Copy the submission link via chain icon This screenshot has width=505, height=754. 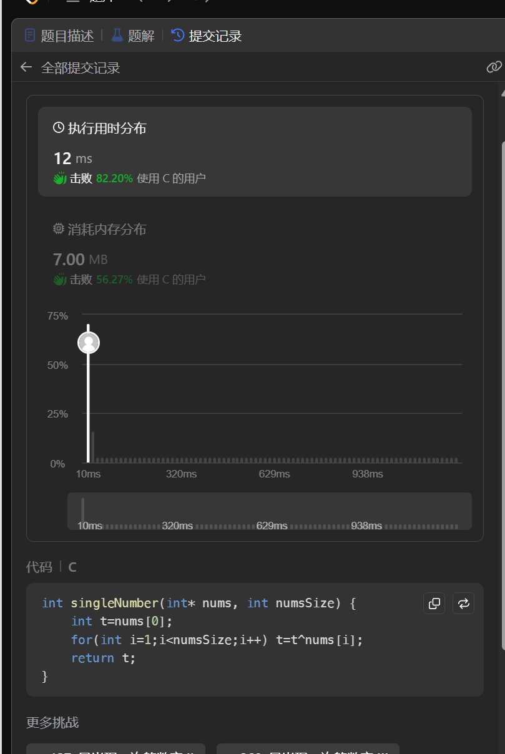coord(494,67)
